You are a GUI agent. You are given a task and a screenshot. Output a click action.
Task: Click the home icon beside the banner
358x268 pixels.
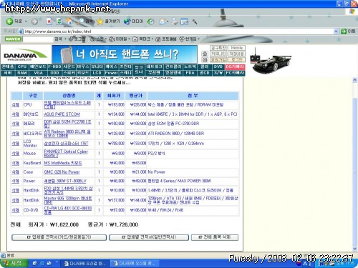pyautogui.click(x=205, y=54)
